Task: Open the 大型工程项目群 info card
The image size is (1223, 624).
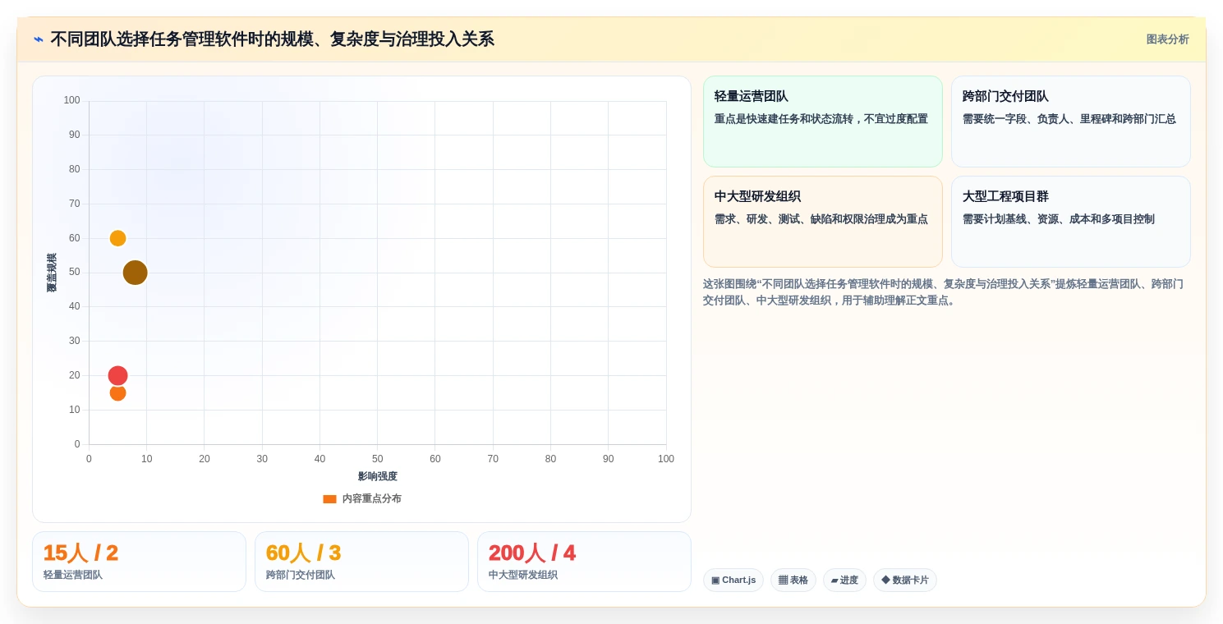Action: tap(1070, 222)
